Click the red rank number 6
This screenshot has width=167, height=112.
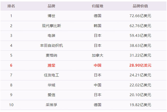11,65
